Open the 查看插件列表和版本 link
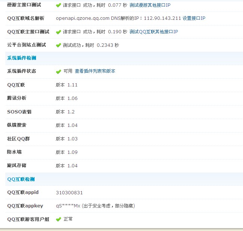 tap(95, 71)
